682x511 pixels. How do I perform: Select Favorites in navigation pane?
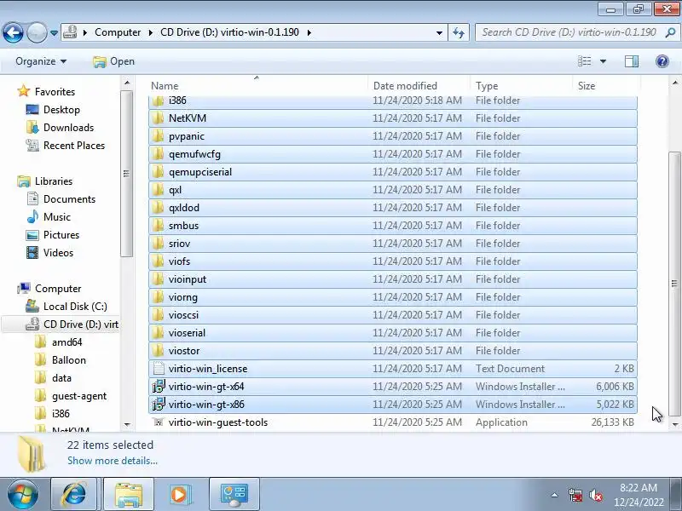55,92
